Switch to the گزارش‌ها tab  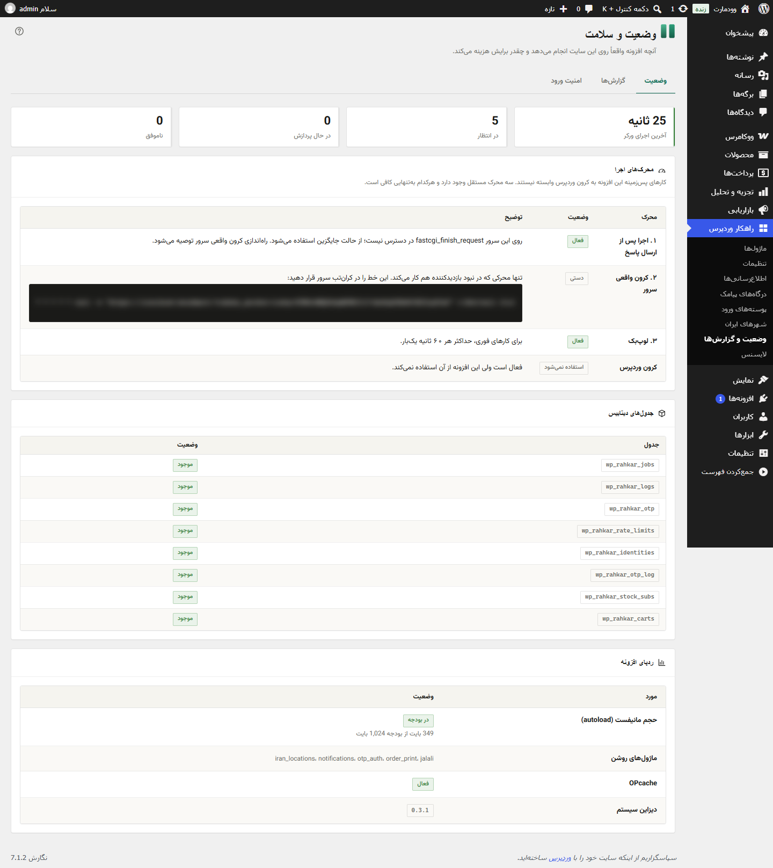613,81
